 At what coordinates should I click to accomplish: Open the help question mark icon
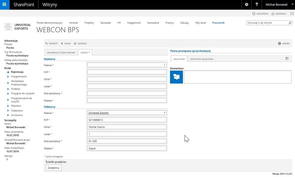(257, 5)
